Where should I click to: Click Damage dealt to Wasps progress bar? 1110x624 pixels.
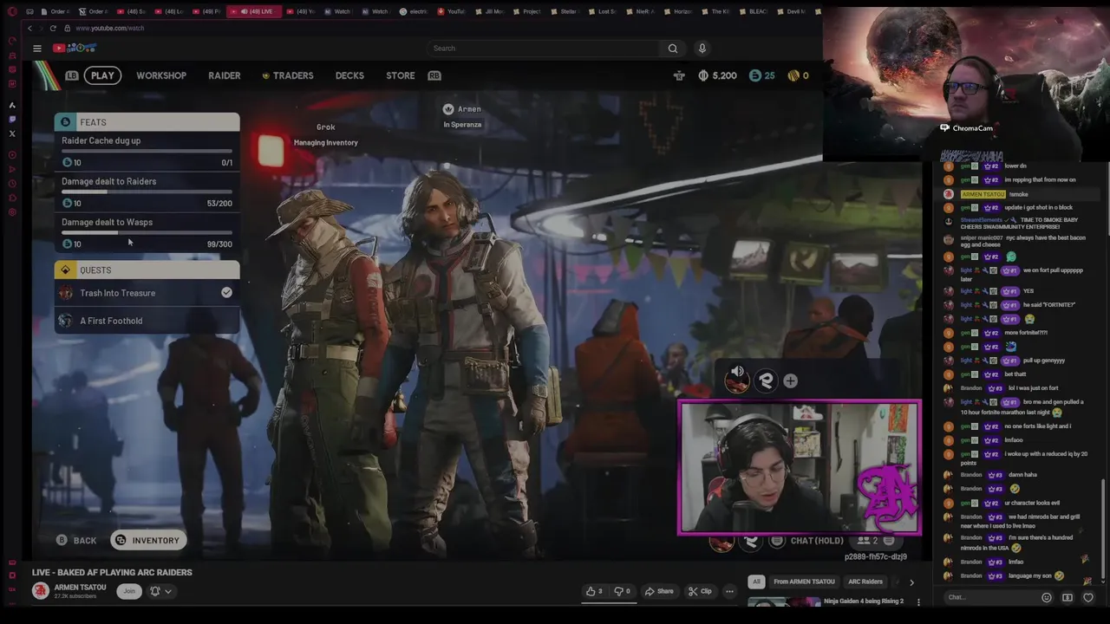tap(147, 233)
